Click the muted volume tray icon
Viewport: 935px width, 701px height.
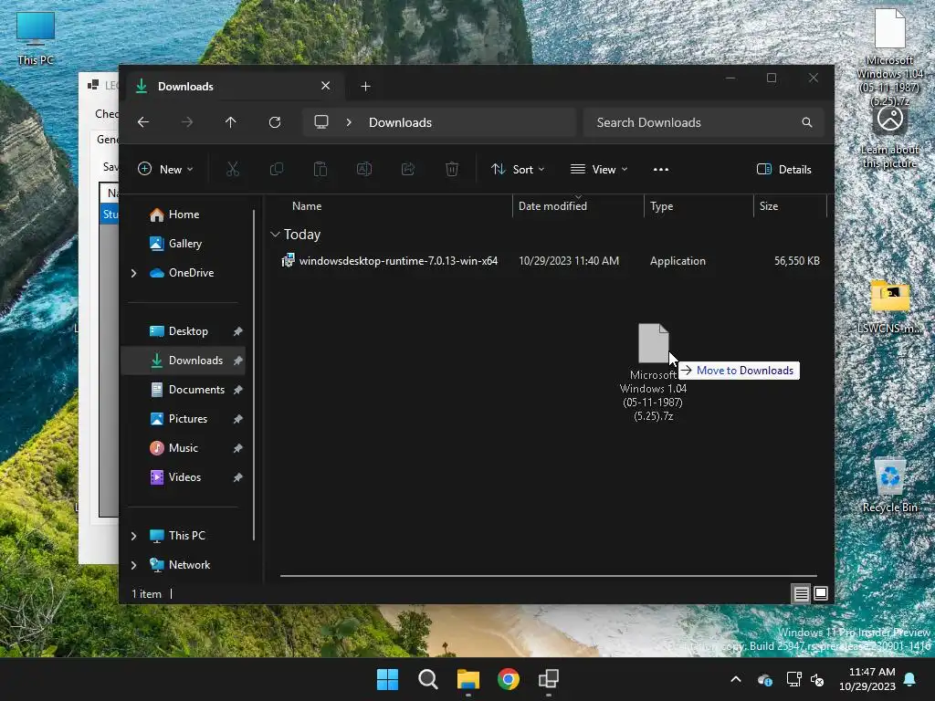click(817, 679)
